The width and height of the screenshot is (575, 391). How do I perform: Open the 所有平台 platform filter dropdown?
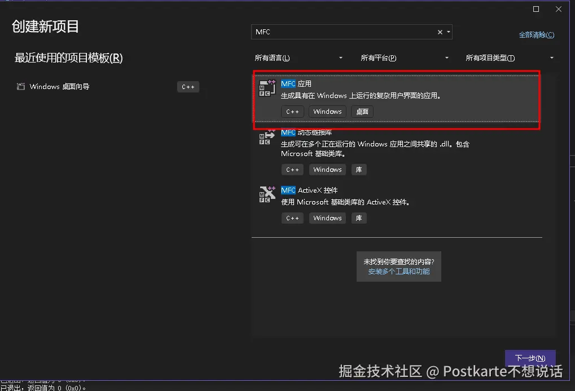click(405, 58)
